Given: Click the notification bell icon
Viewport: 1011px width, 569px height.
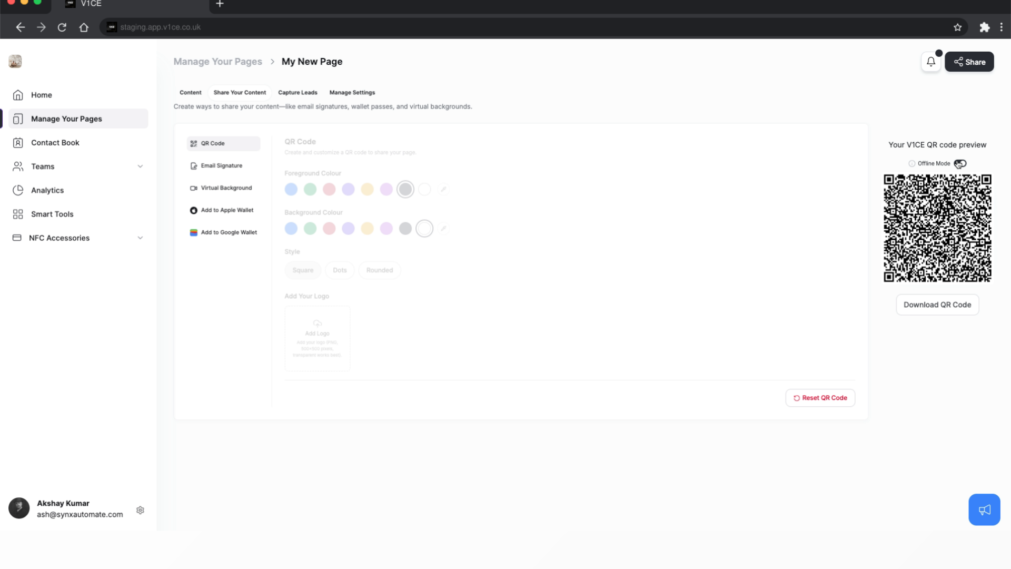Looking at the screenshot, I should [x=930, y=62].
